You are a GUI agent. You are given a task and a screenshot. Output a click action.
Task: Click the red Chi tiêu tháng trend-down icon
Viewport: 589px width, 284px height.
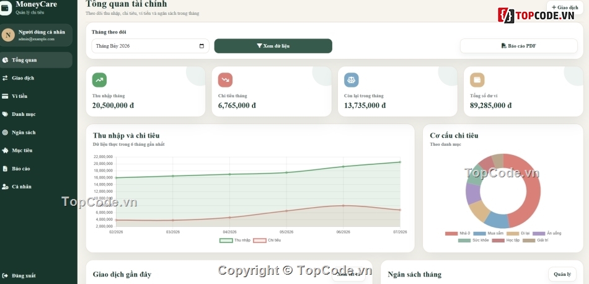point(226,80)
